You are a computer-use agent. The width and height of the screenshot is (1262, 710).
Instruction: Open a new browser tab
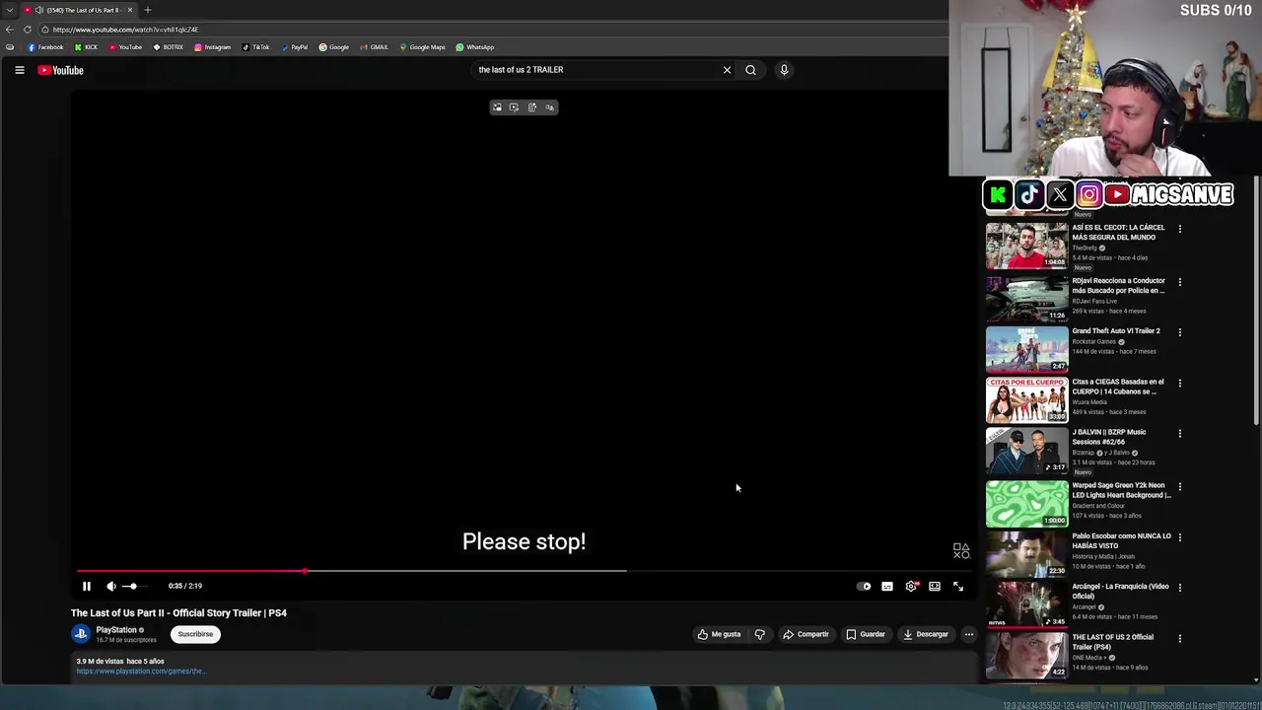coord(147,10)
